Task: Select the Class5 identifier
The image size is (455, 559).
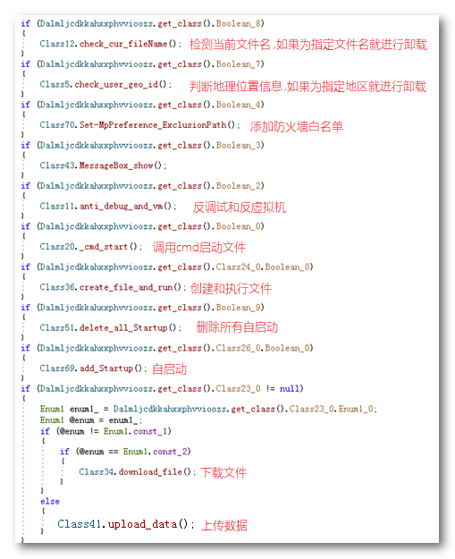Action: [x=55, y=84]
